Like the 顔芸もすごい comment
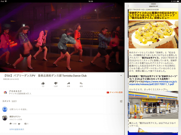The image size is (181, 135). click(10, 124)
